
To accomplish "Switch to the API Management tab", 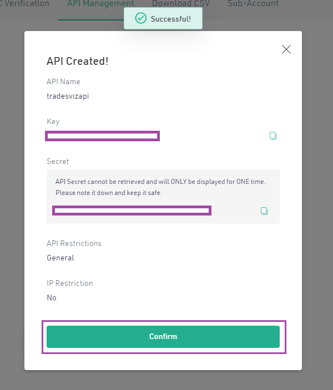I will [x=100, y=4].
